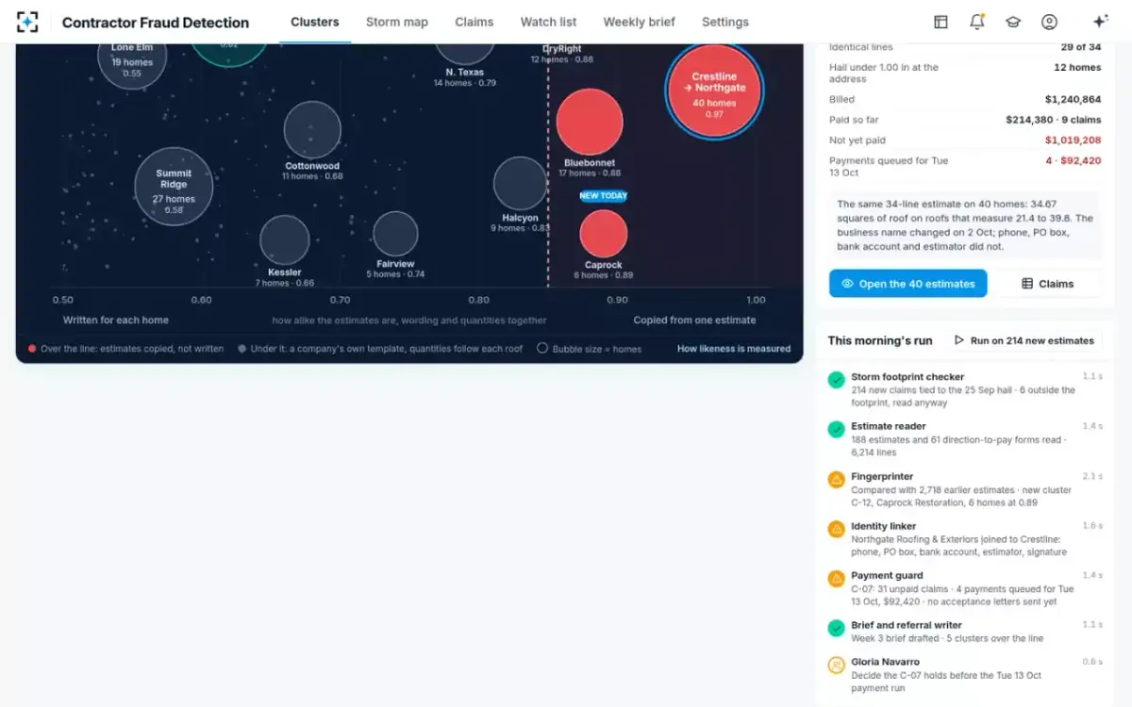Click the How likeness is measured link

[x=734, y=349]
